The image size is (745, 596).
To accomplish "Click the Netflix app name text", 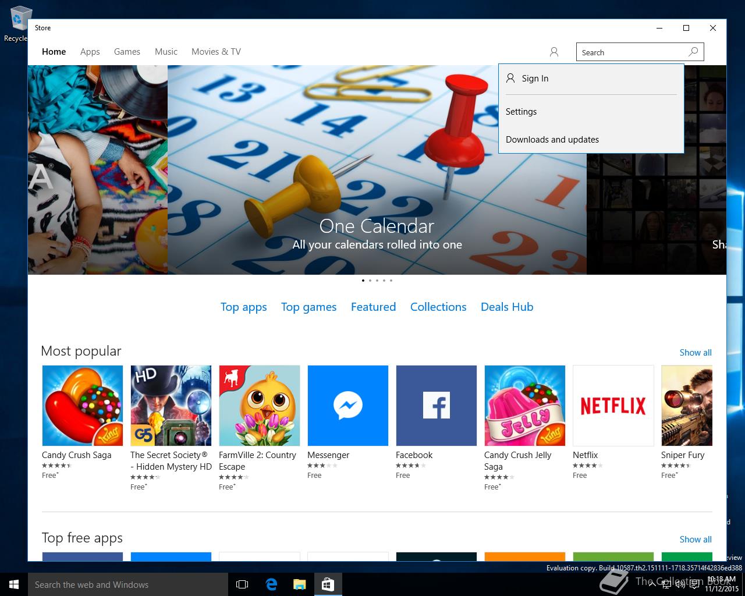I will pos(586,455).
